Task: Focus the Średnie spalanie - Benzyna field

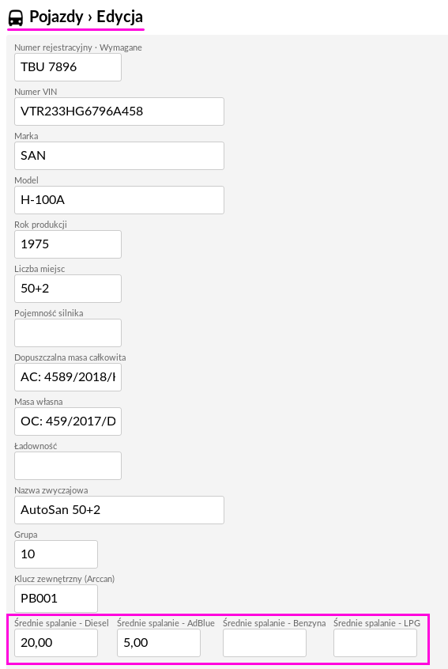Action: click(x=264, y=643)
